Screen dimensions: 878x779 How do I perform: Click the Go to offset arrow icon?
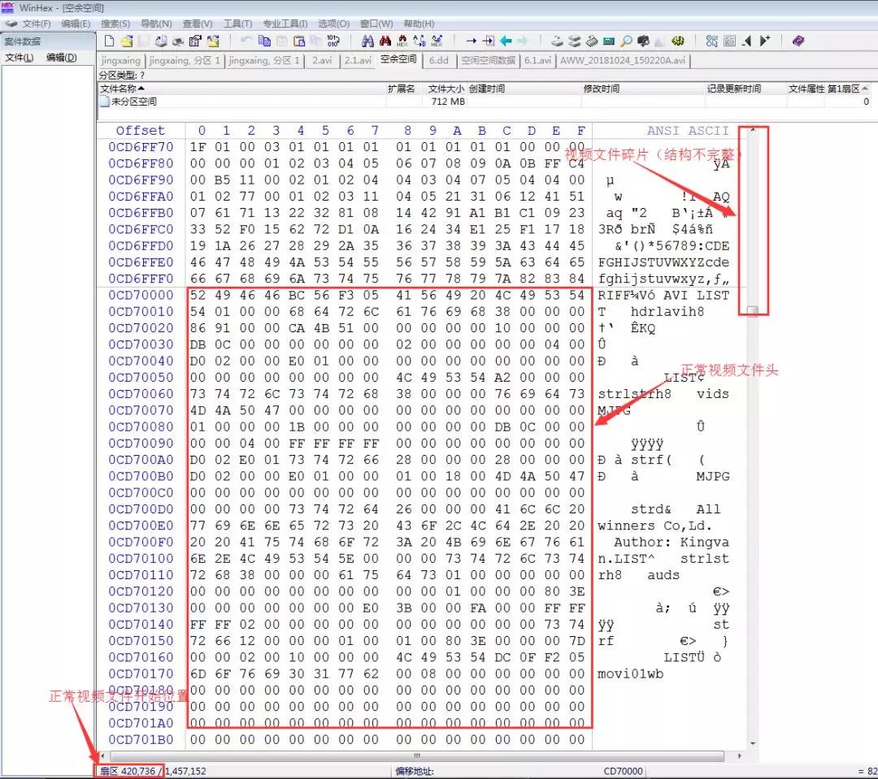pyautogui.click(x=472, y=41)
